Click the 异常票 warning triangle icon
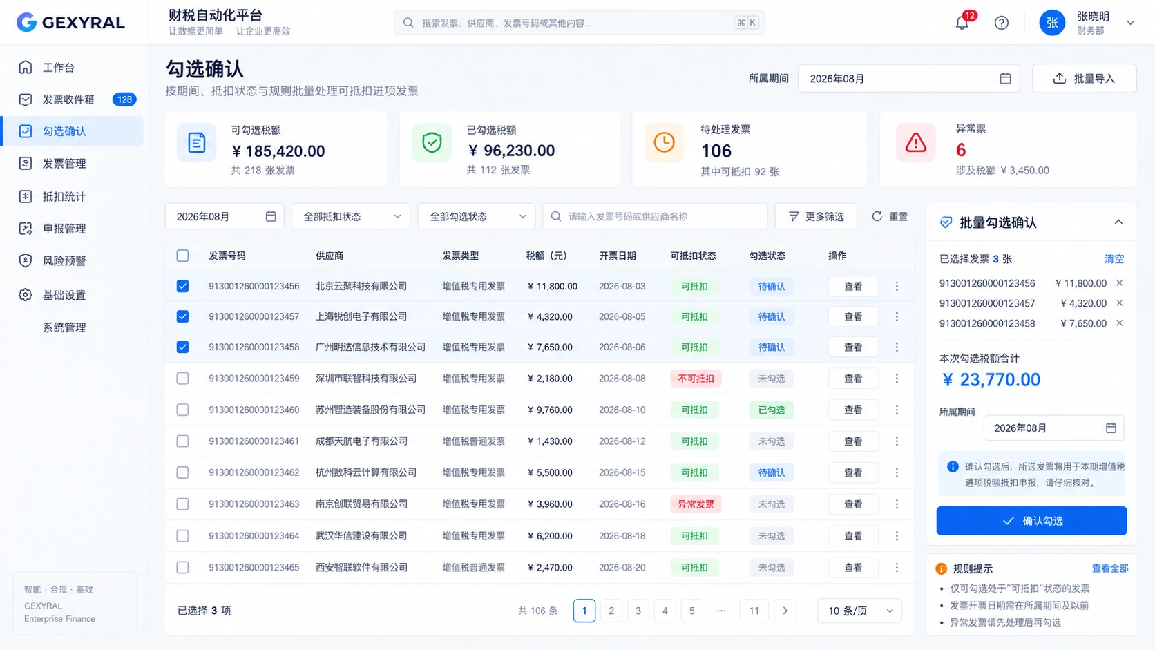1155x650 pixels. point(915,143)
